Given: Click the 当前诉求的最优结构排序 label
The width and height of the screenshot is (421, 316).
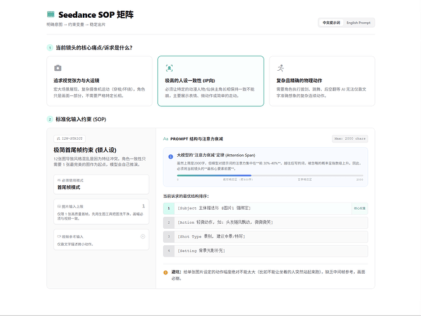Looking at the screenshot, I should point(186,197).
